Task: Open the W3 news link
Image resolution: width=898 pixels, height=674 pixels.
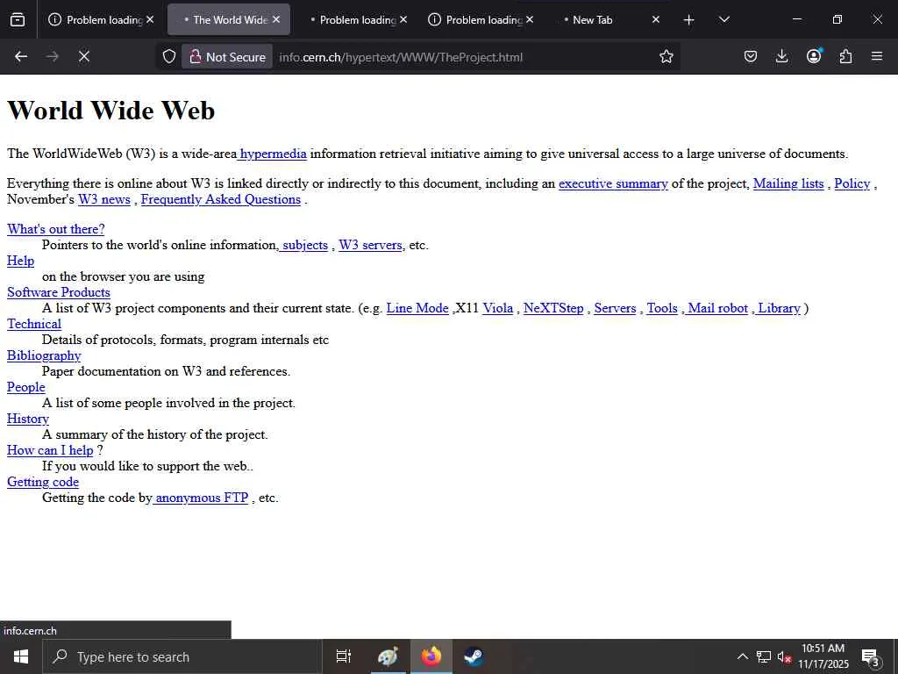Action: coord(104,199)
